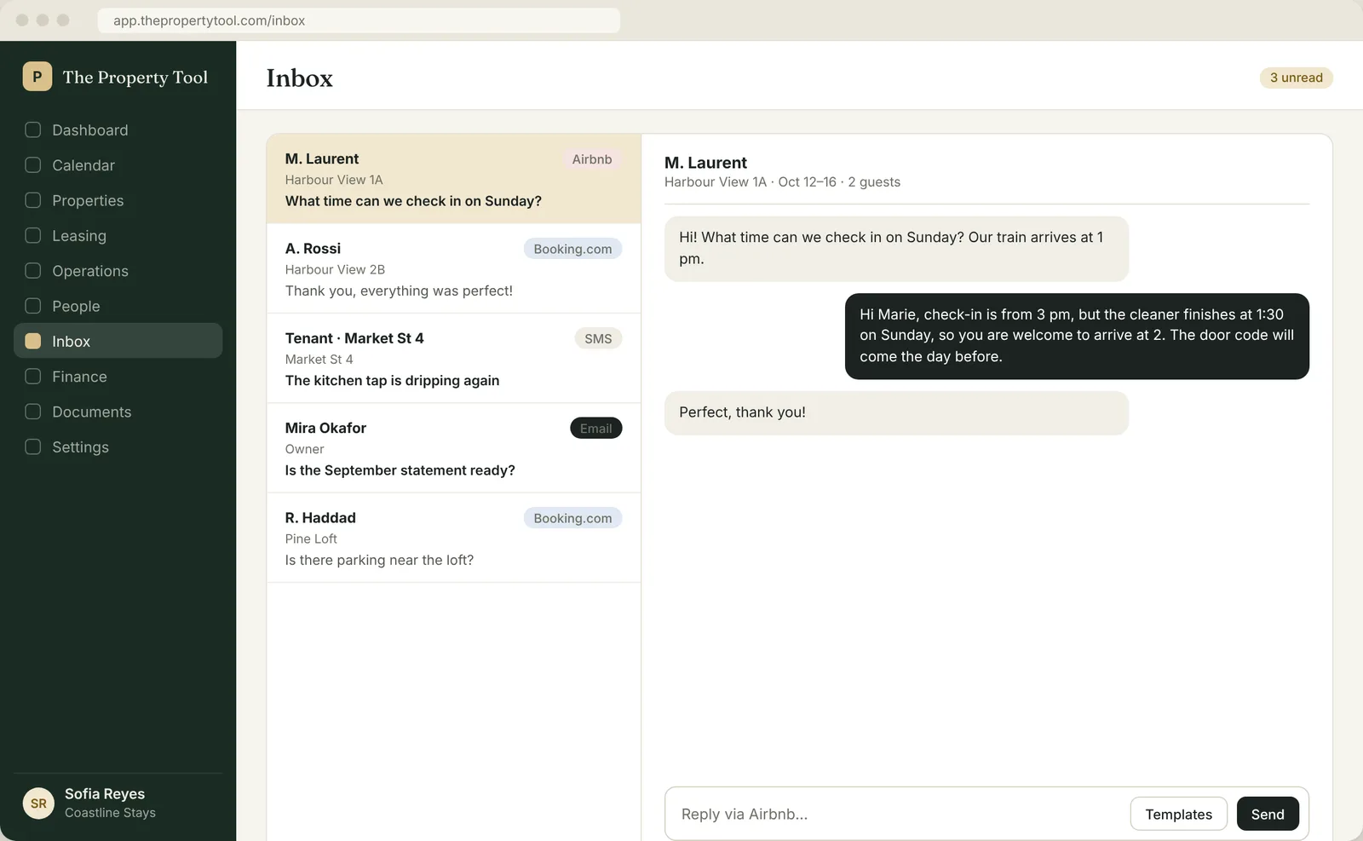Click the 'Perfect, thank you!' message bubble
This screenshot has height=841, width=1363.
[896, 412]
